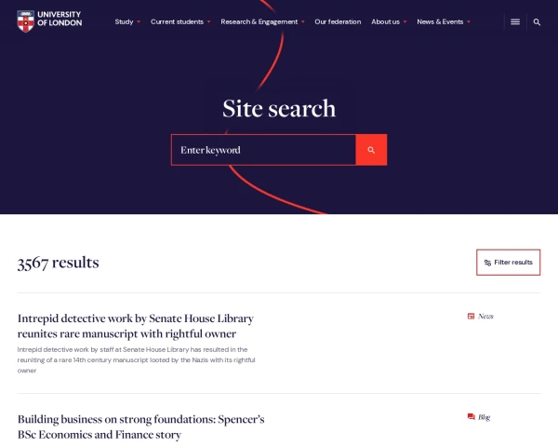The image size is (558, 447).
Task: Expand the Current students dropdown
Action: tap(180, 21)
